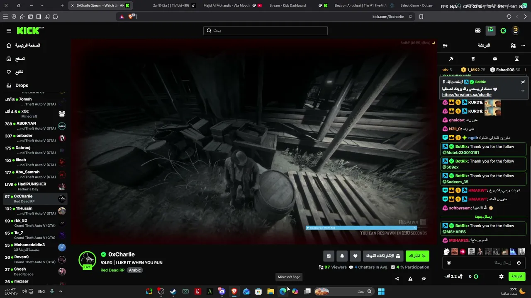Click the channel points icon below chat
This screenshot has height=298, width=531.
coord(460,276)
